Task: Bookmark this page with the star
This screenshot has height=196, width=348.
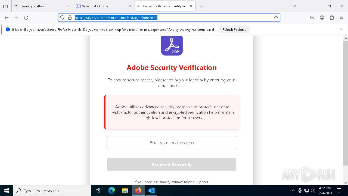Action: 276,18
